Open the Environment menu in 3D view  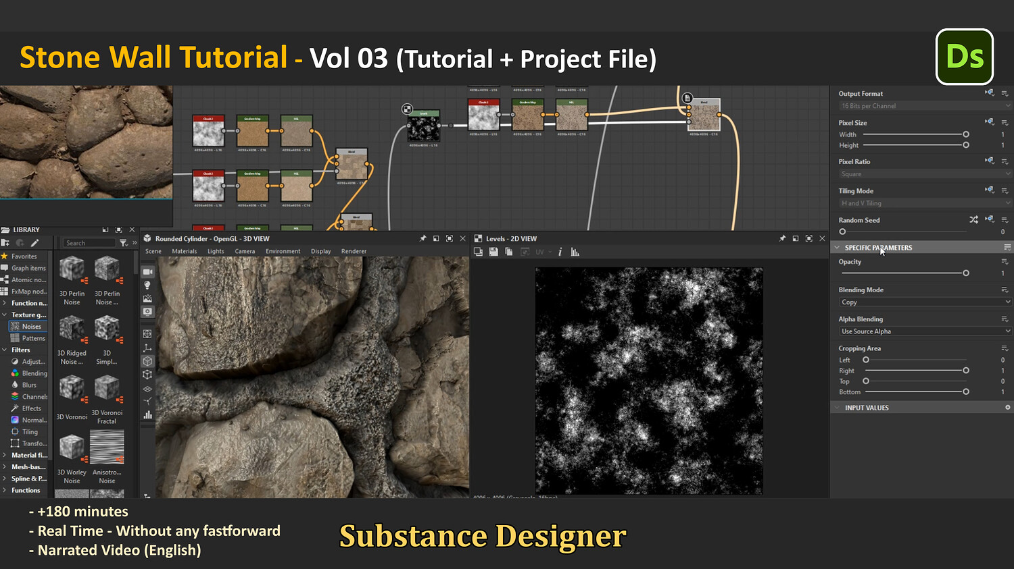tap(283, 251)
